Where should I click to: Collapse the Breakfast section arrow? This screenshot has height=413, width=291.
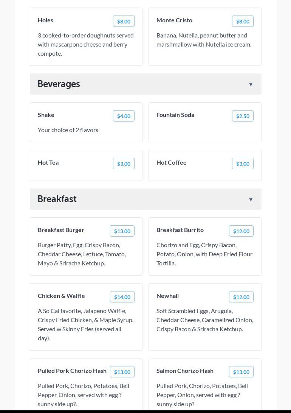click(x=251, y=199)
